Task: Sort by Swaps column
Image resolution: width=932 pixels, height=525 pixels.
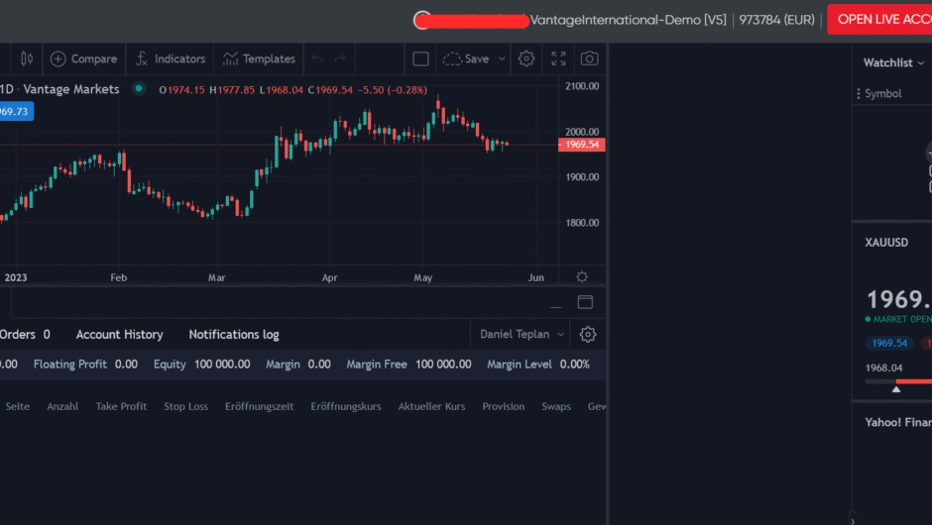Action: (x=556, y=406)
